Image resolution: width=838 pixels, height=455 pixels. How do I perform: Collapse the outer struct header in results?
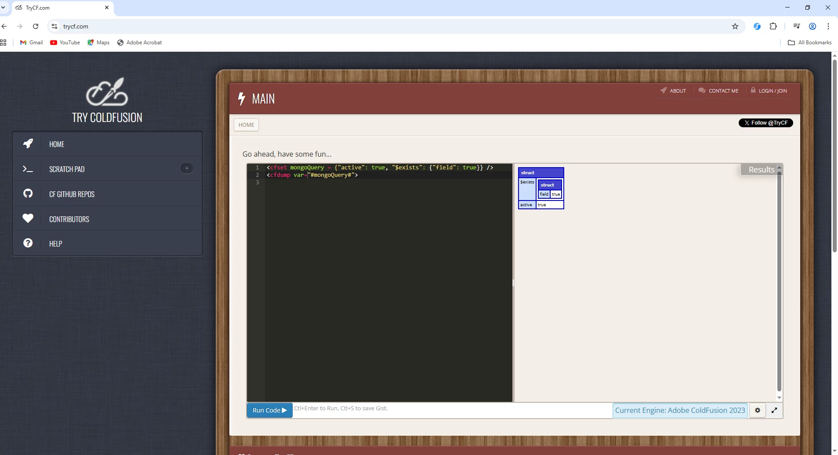pos(541,172)
